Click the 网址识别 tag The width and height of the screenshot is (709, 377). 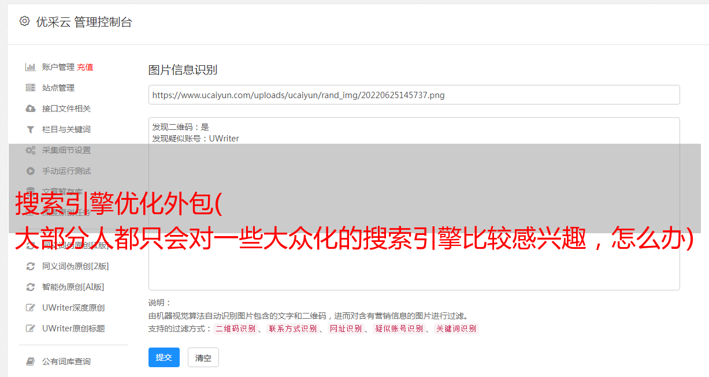346,329
